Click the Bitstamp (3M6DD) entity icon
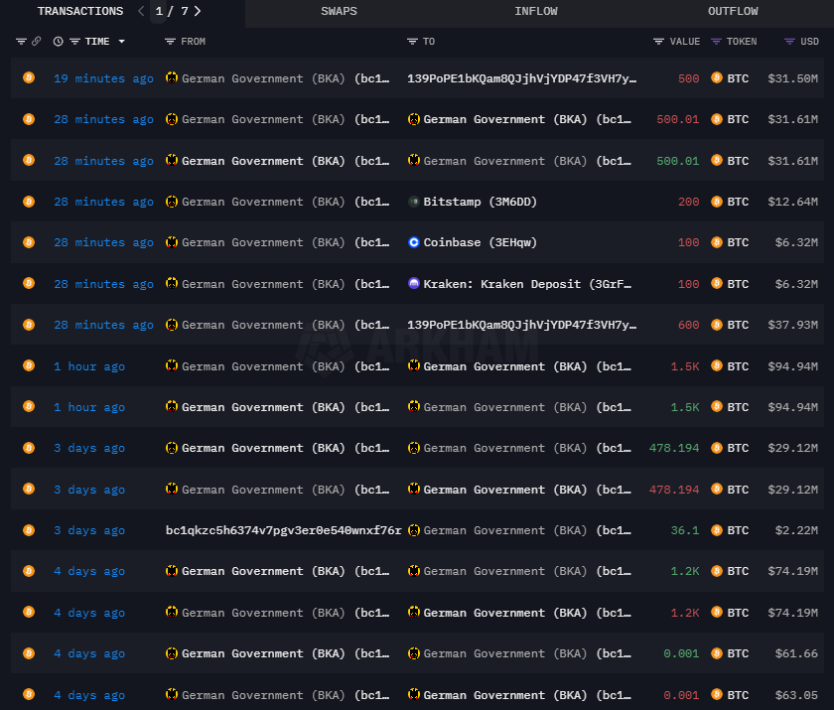 click(x=414, y=202)
